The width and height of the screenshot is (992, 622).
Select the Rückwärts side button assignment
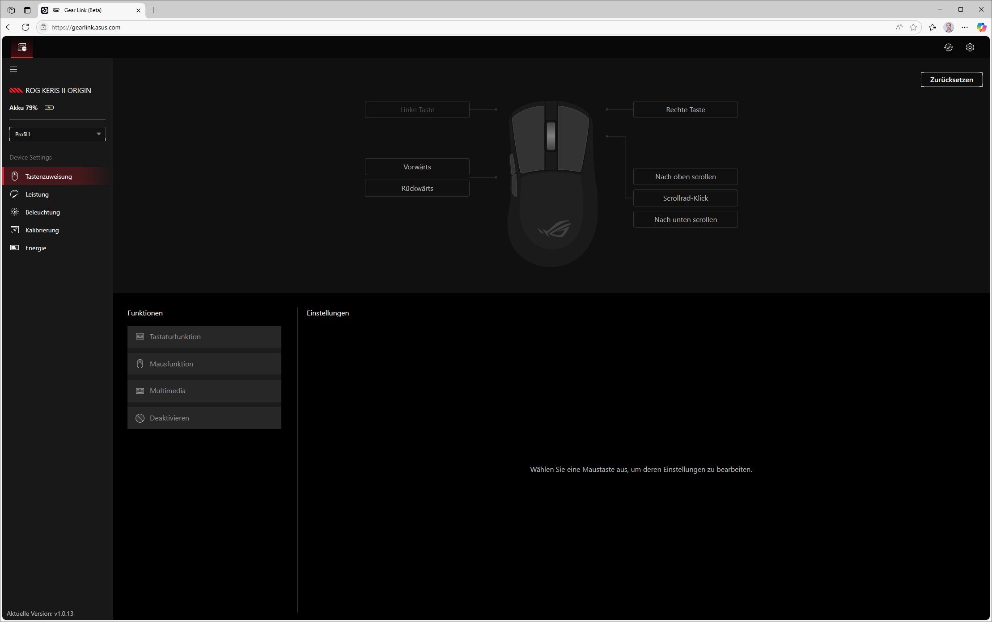417,188
